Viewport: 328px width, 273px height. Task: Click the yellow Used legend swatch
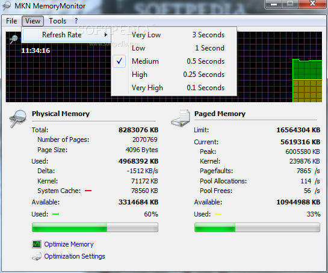pos(218,214)
